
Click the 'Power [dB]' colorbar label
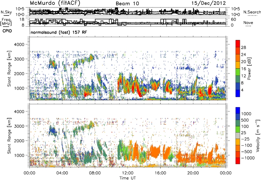[249, 69]
